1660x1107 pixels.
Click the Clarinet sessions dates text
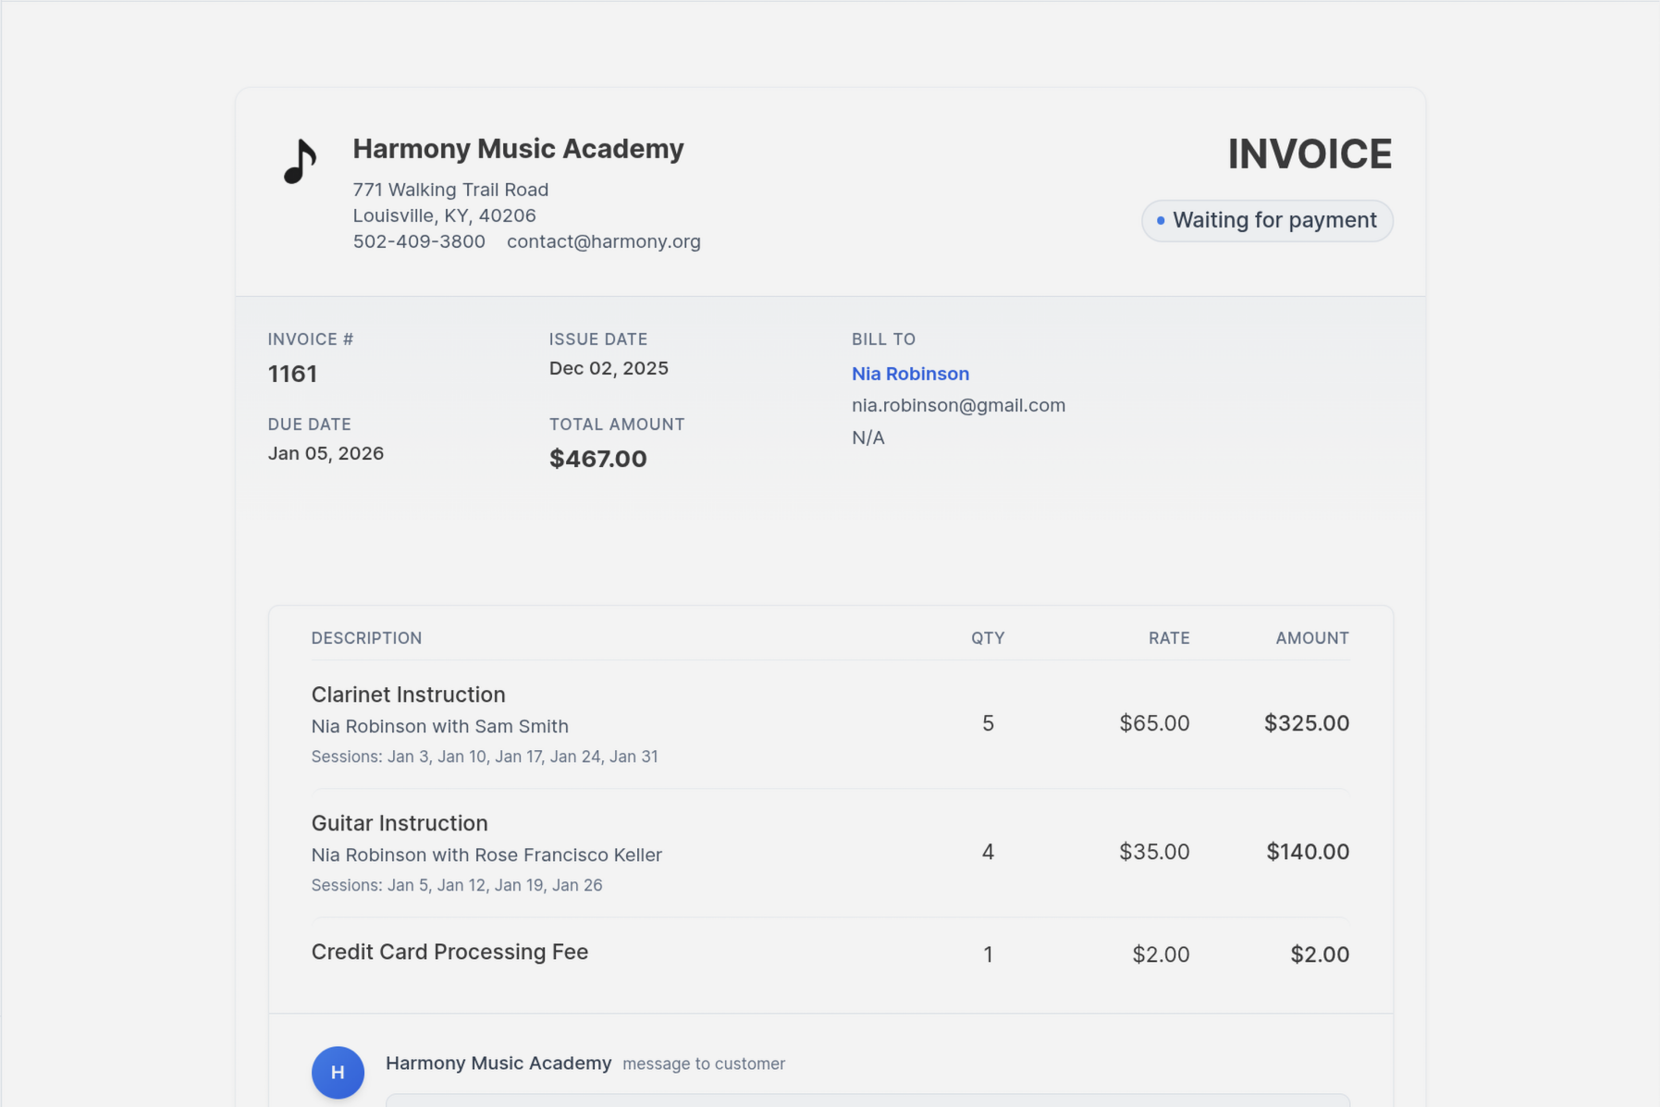point(484,756)
